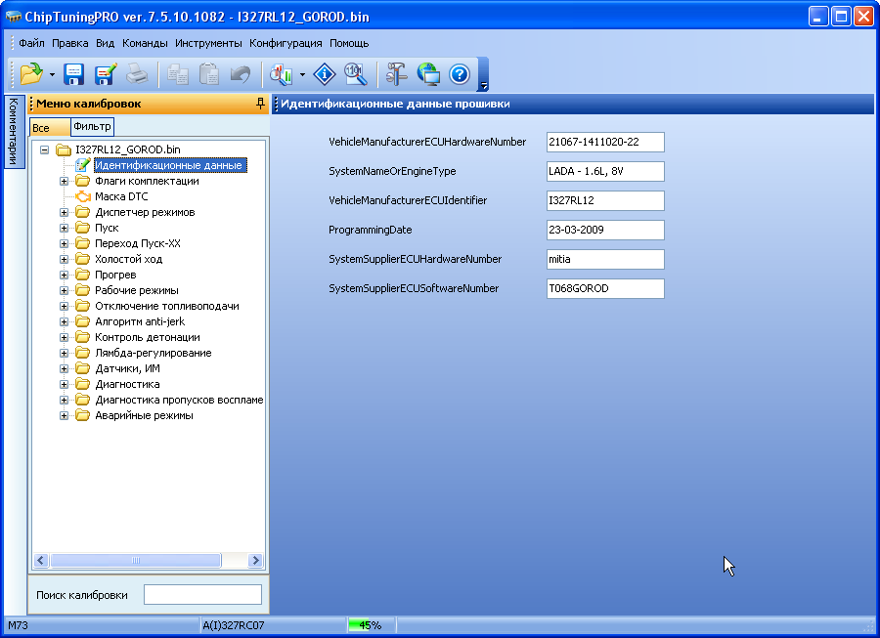Viewport: 880px width, 638px height.
Task: Open settings with the hammer and wrench icon
Action: pos(396,74)
